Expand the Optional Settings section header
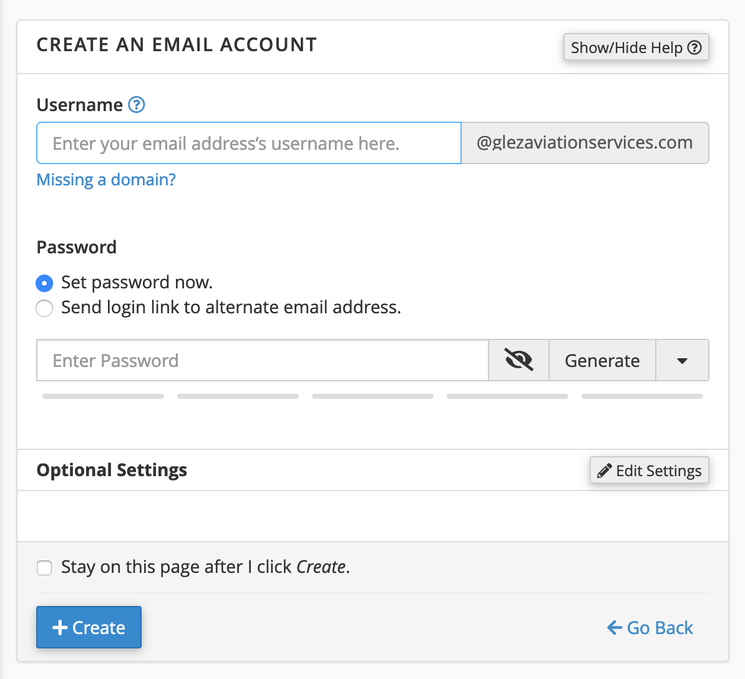 [x=112, y=470]
